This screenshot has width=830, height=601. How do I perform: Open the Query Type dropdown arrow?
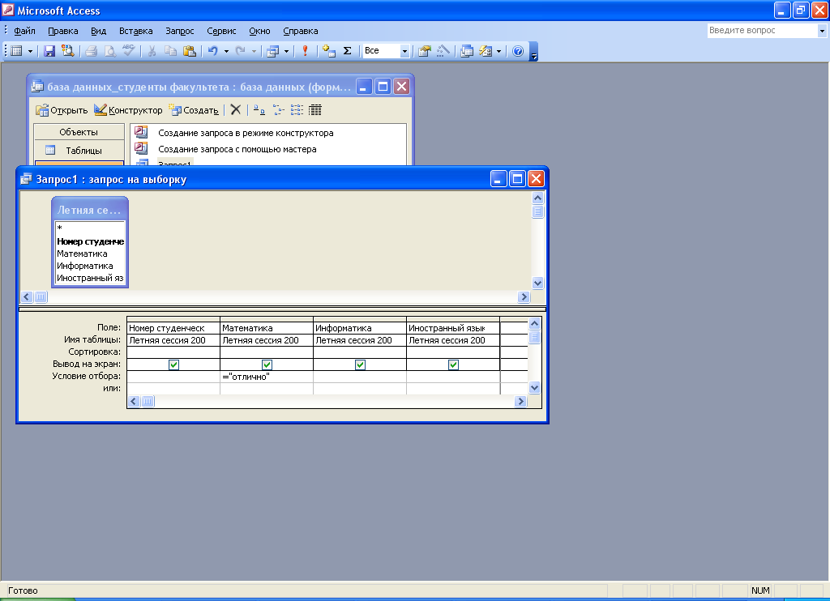tap(286, 51)
